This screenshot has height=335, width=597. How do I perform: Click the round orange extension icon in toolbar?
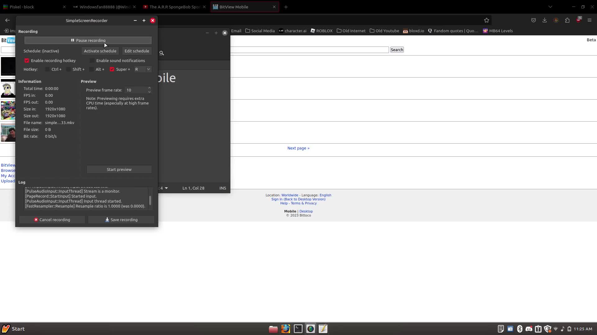pyautogui.click(x=556, y=20)
